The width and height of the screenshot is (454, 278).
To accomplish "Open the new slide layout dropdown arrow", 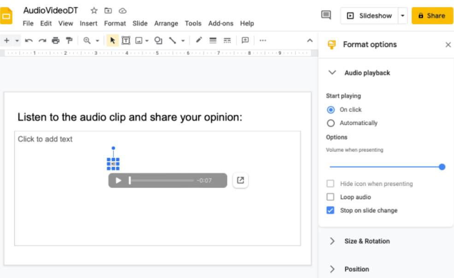I will pos(17,41).
